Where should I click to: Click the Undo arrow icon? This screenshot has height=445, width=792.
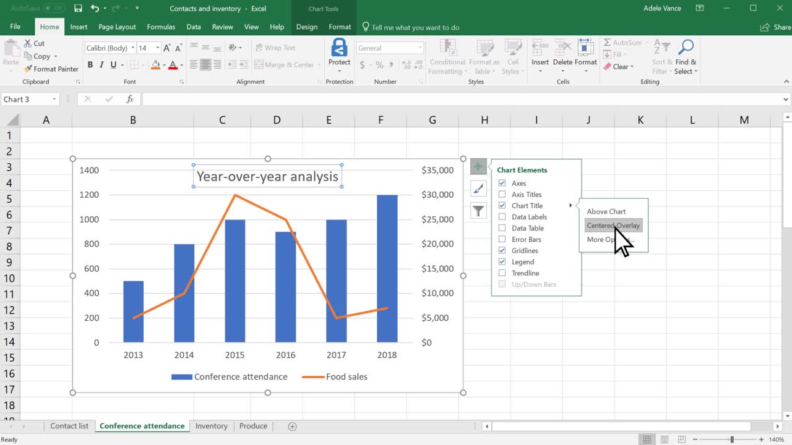pyautogui.click(x=95, y=9)
